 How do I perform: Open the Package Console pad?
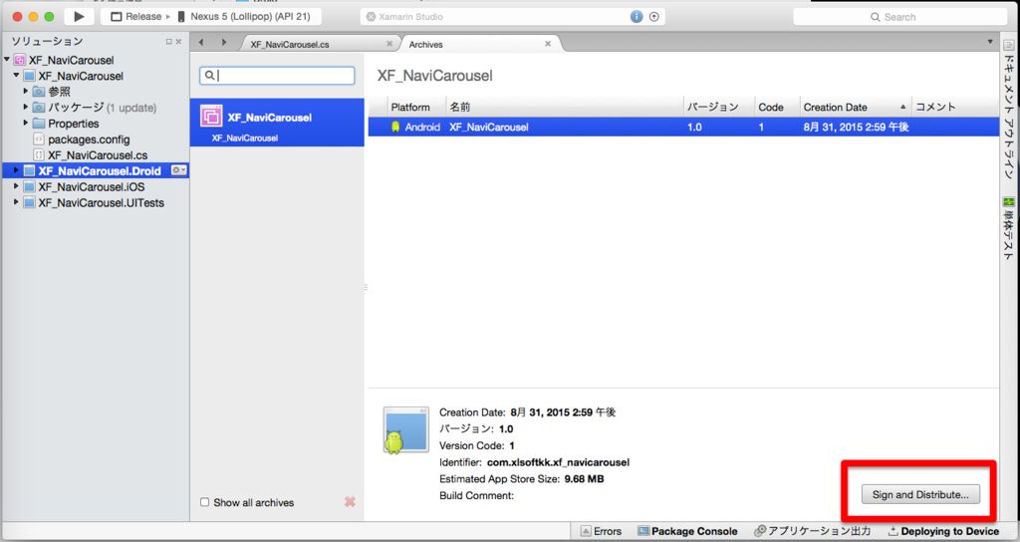click(687, 531)
